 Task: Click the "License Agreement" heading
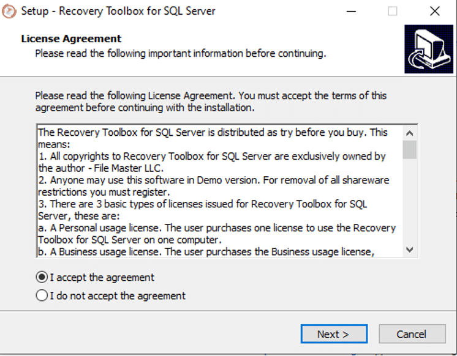tap(71, 39)
